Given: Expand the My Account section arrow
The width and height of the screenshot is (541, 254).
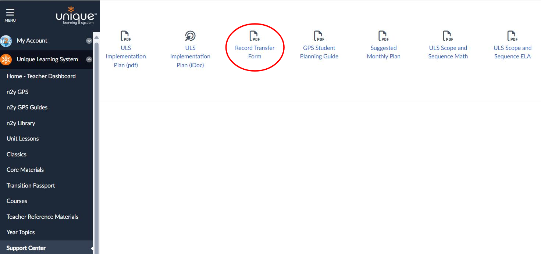Looking at the screenshot, I should pos(89,41).
